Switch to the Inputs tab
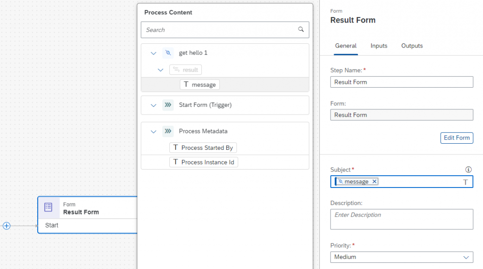Image resolution: width=483 pixels, height=269 pixels. (379, 46)
